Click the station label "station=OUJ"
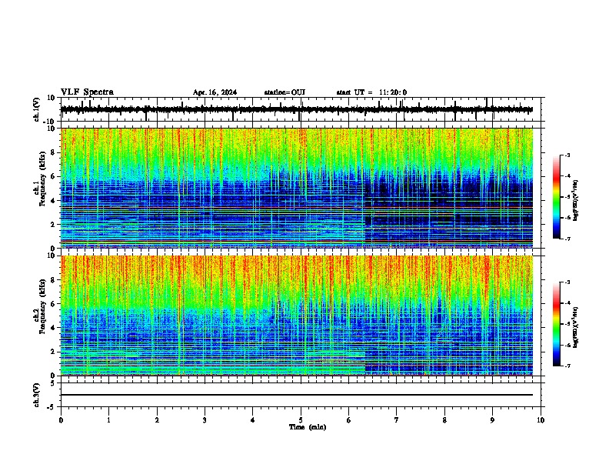The width and height of the screenshot is (609, 471). (x=285, y=92)
